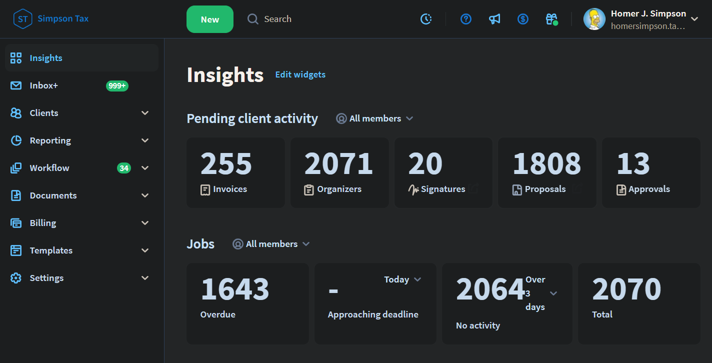Open the 255 Invoices widget card
712x363 pixels.
[235, 172]
